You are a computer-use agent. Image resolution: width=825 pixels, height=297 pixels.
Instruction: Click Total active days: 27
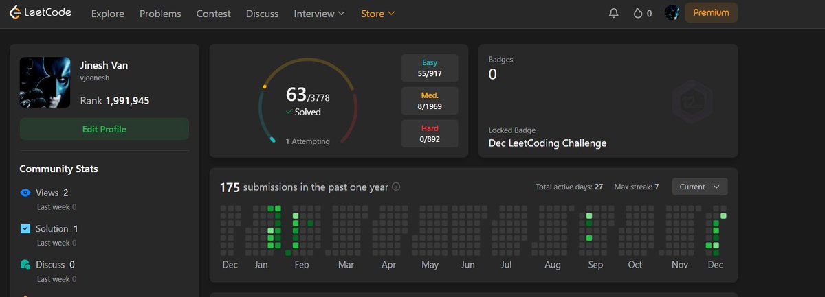click(x=569, y=187)
